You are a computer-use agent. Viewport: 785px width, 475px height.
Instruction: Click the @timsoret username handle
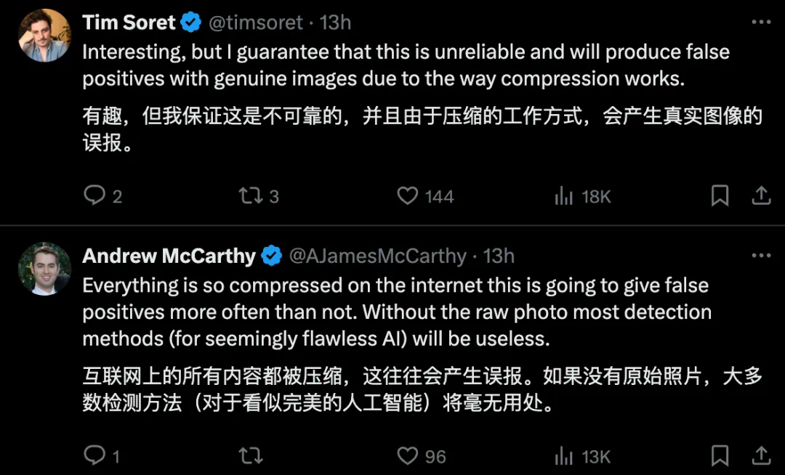(255, 23)
